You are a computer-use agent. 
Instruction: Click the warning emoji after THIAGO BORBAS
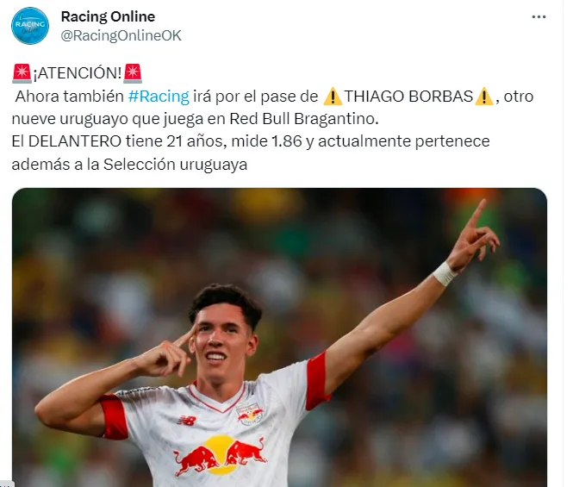click(x=484, y=97)
